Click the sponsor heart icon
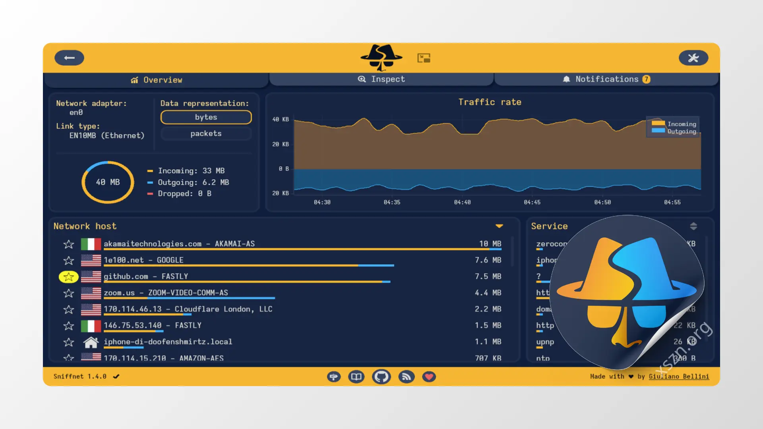Viewport: 763px width, 429px height. pos(429,377)
